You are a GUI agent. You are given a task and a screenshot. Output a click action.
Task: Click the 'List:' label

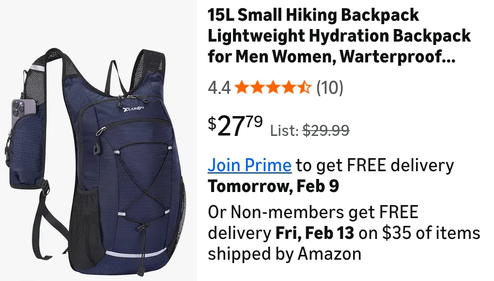click(284, 130)
